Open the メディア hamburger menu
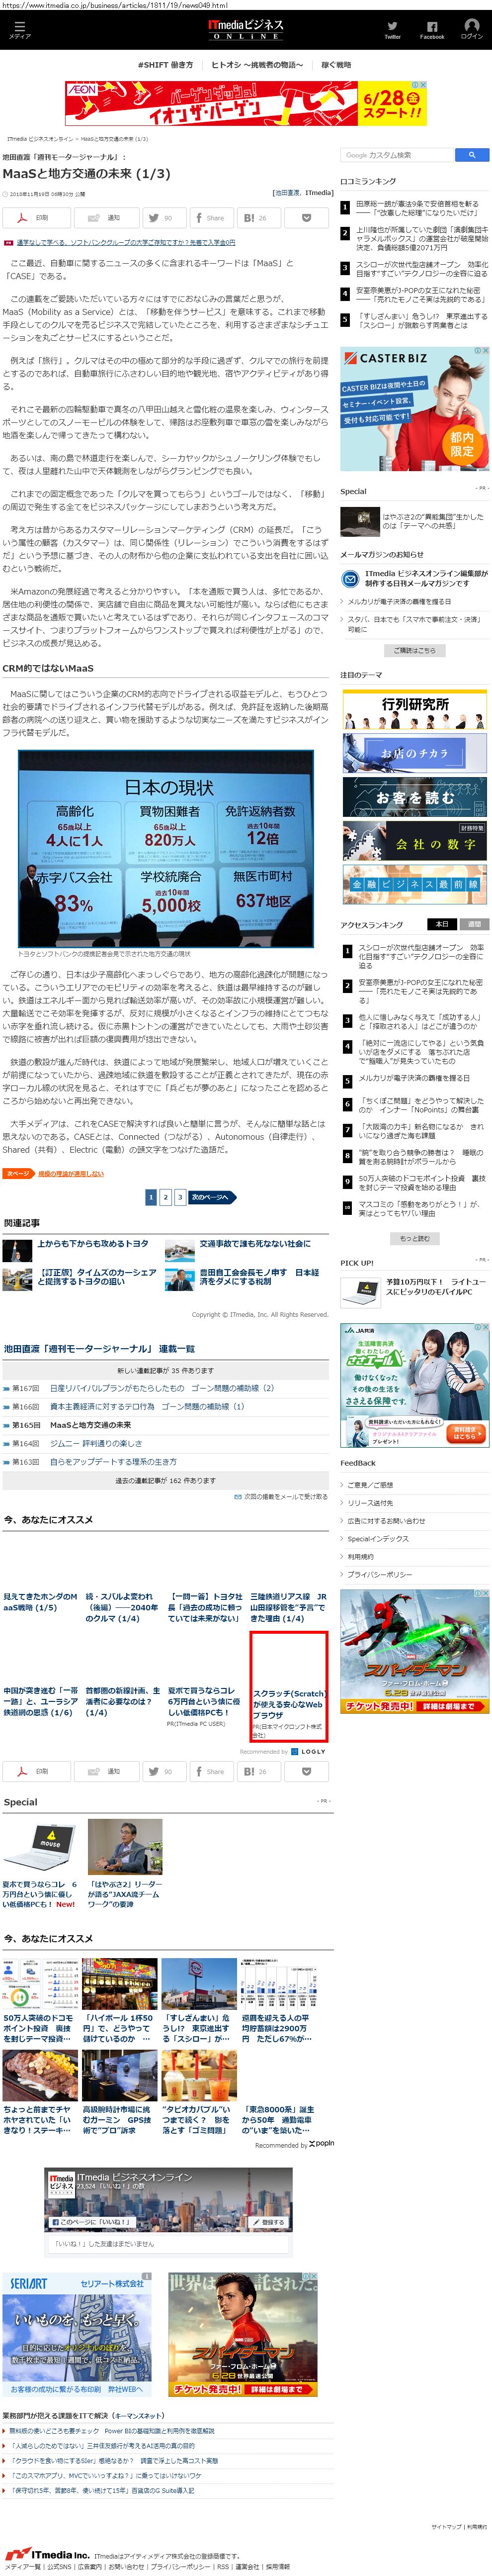Viewport: 492px width, 2576px height. [x=19, y=29]
